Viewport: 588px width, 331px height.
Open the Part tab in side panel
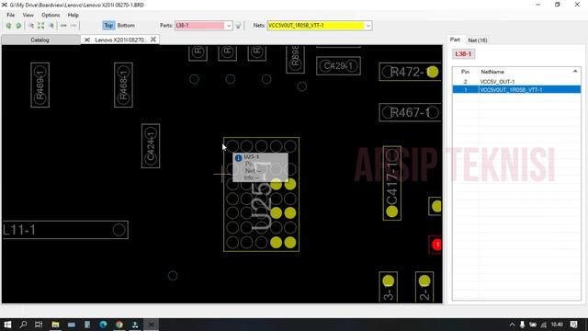click(x=455, y=40)
